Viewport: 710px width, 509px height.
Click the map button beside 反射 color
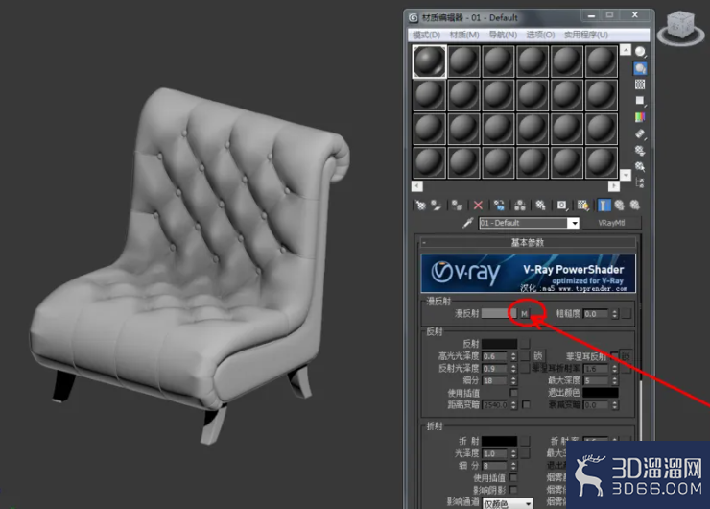coord(525,344)
